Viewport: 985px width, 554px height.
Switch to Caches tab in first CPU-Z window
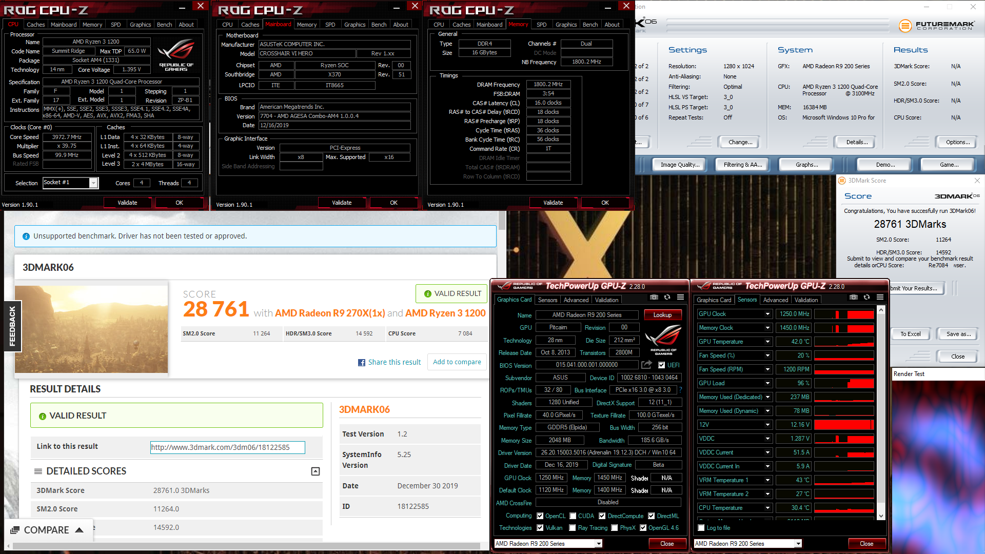click(x=35, y=25)
